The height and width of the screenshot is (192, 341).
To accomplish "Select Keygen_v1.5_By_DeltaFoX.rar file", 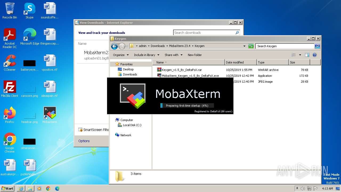I will (x=182, y=70).
